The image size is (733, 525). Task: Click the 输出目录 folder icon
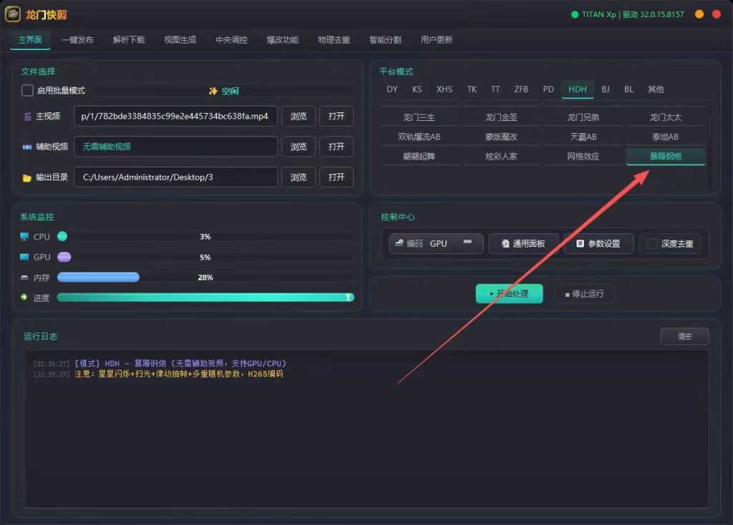pyautogui.click(x=26, y=178)
